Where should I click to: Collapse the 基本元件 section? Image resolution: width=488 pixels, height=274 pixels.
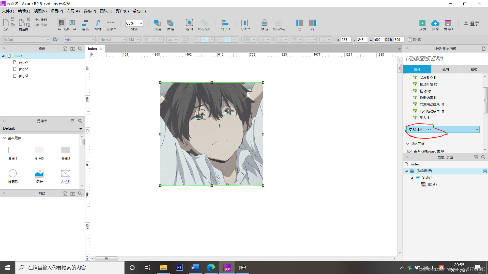click(x=4, y=138)
